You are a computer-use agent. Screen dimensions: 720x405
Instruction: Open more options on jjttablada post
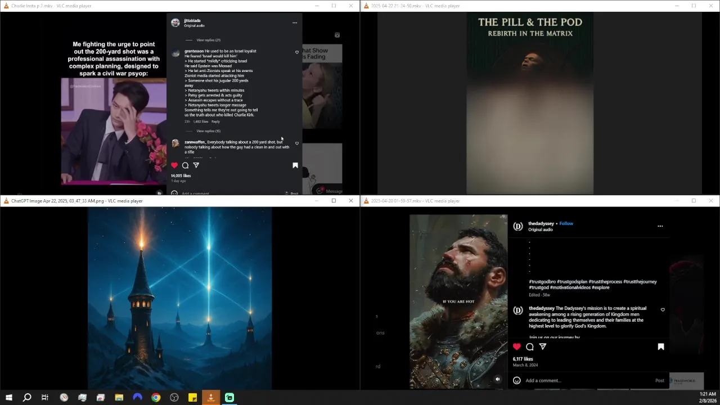coord(295,23)
